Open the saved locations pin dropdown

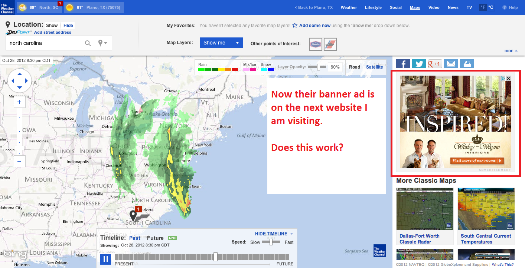pos(103,43)
